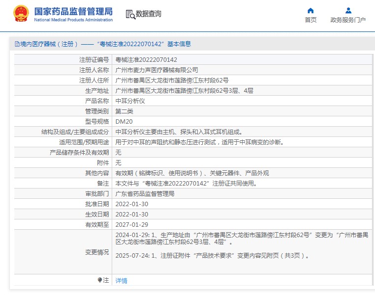Open the 详情 link
Screen dimensions: 375x296
(121, 281)
